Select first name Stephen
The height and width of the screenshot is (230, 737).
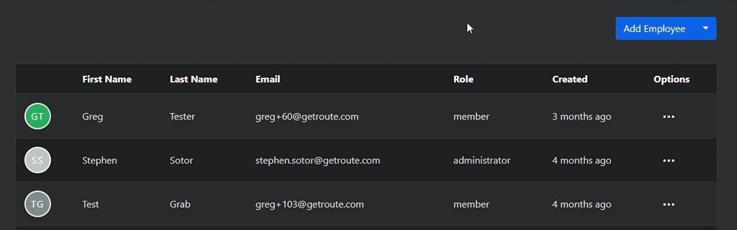(x=99, y=160)
